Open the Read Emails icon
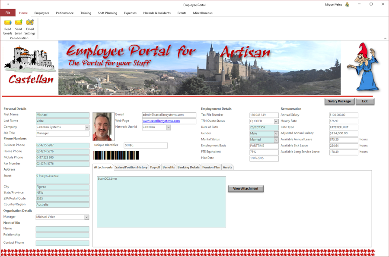This screenshot has height=257, width=389. (x=8, y=27)
